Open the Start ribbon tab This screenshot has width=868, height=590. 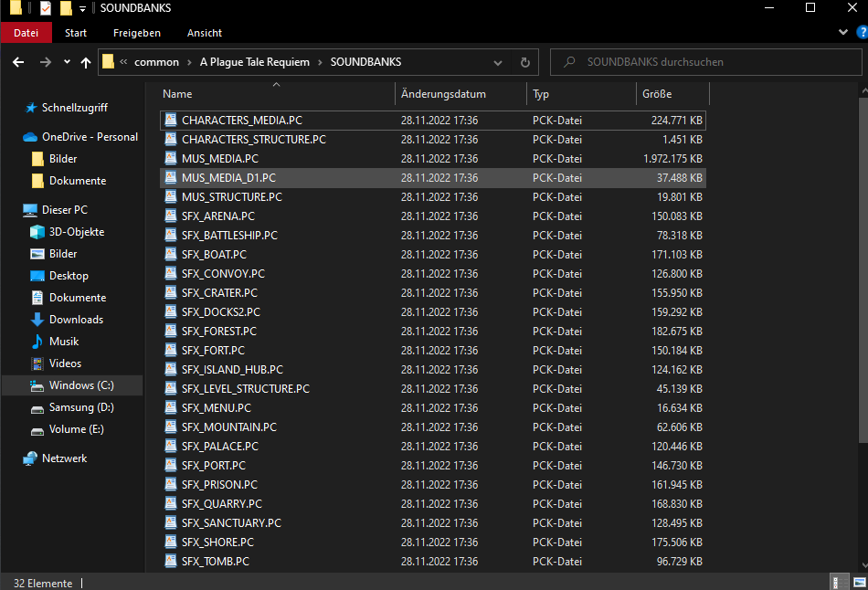pos(75,33)
